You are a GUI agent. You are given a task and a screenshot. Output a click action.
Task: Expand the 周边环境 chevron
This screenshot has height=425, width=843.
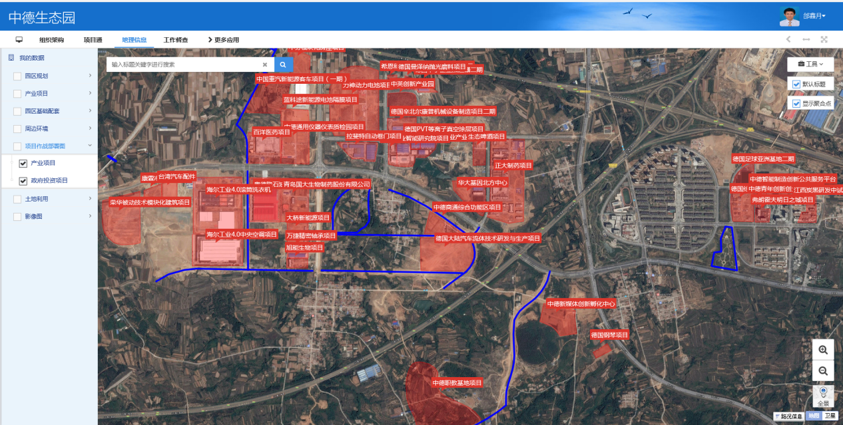pos(90,128)
